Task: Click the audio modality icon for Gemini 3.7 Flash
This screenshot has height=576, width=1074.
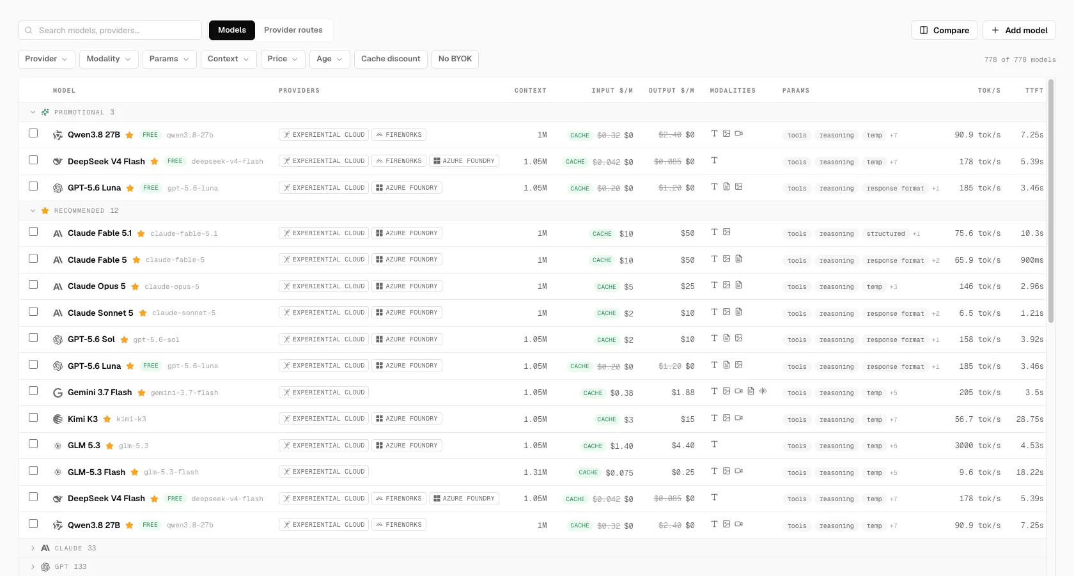Action: coord(763,391)
